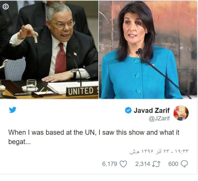Click the vial held up in left photo

click(x=36, y=38)
